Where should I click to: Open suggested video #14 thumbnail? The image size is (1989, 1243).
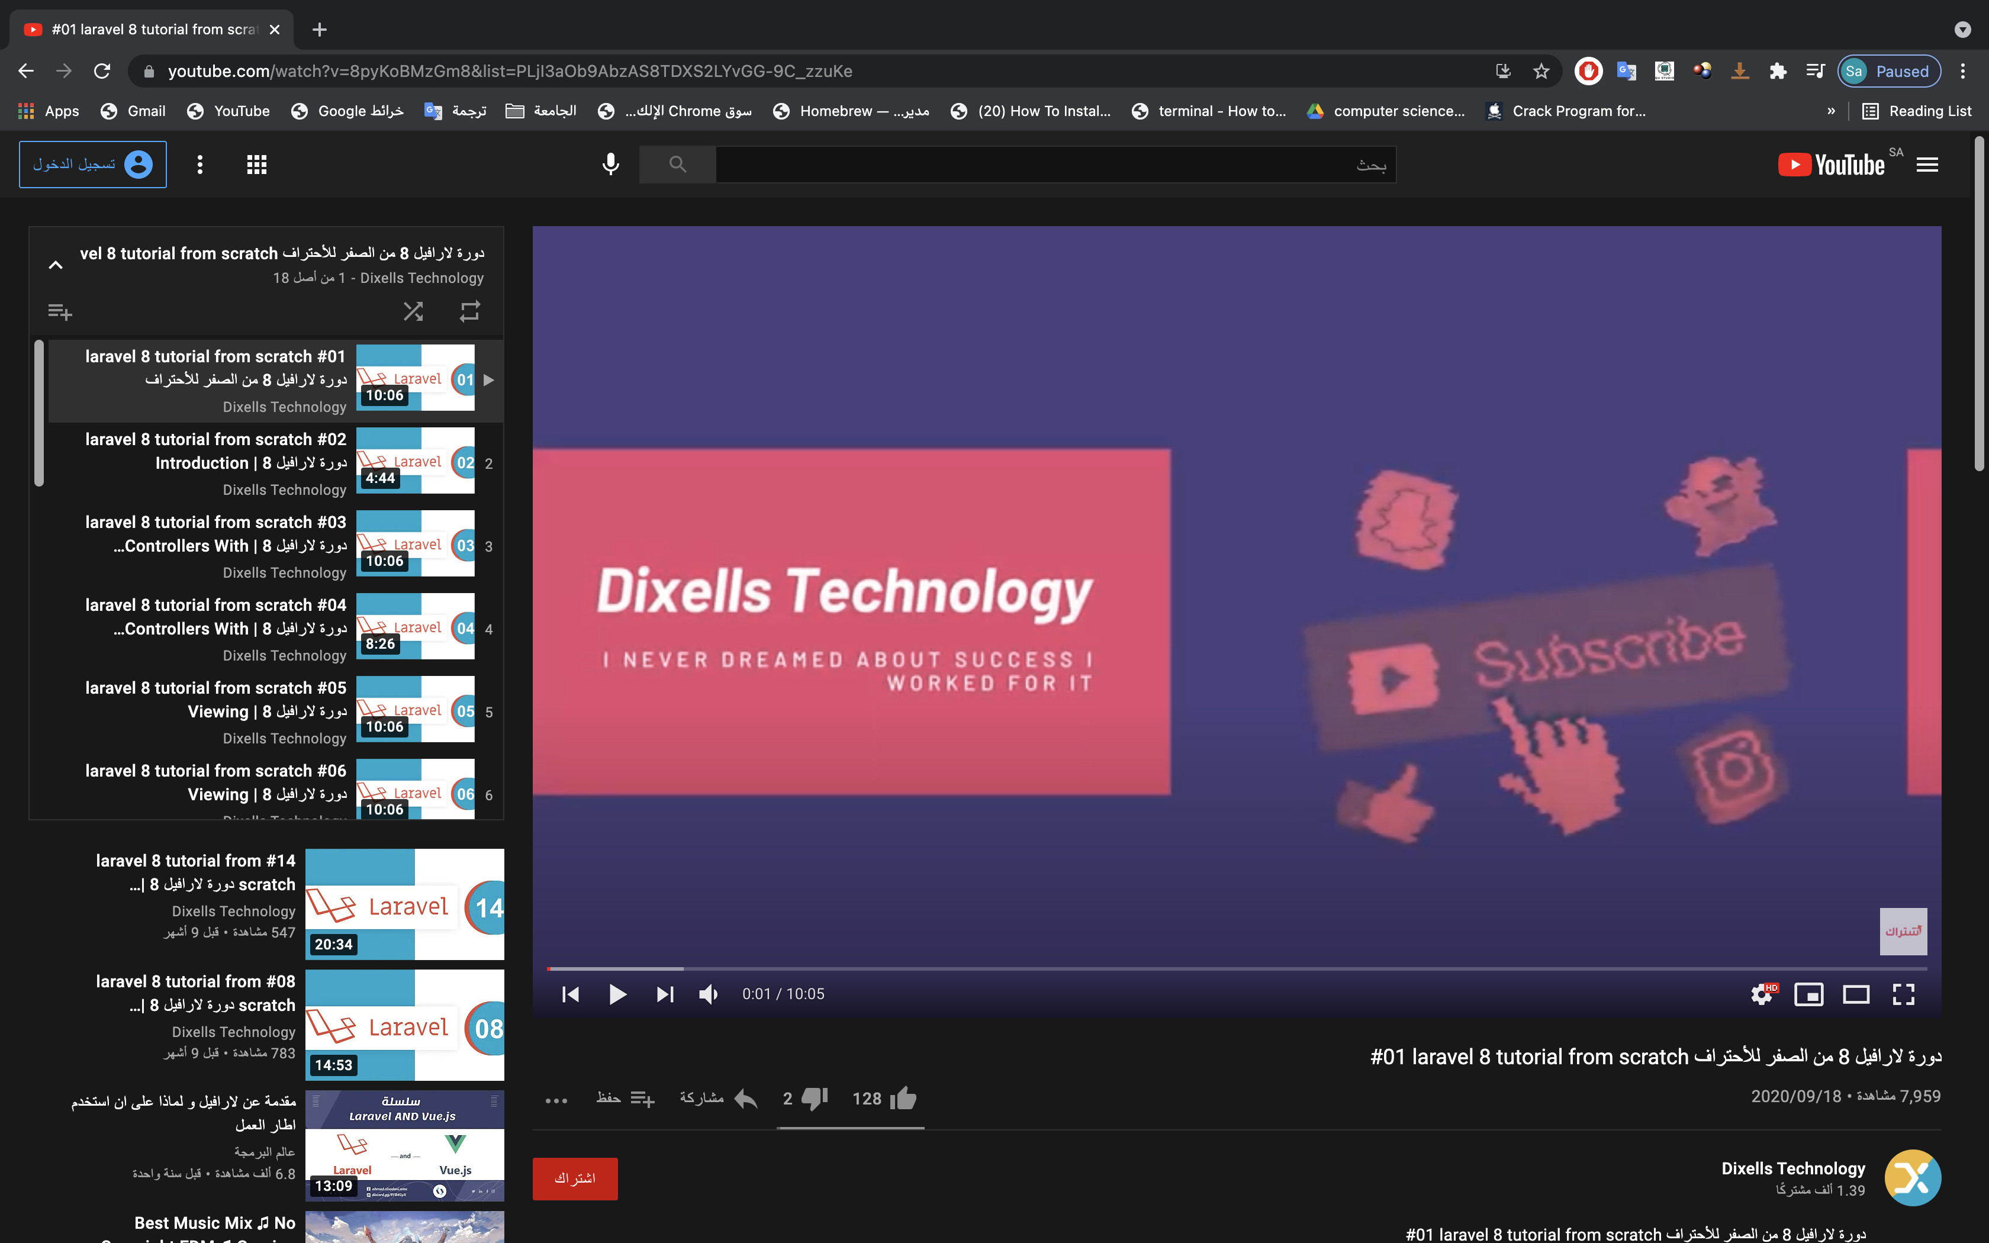[x=404, y=903]
